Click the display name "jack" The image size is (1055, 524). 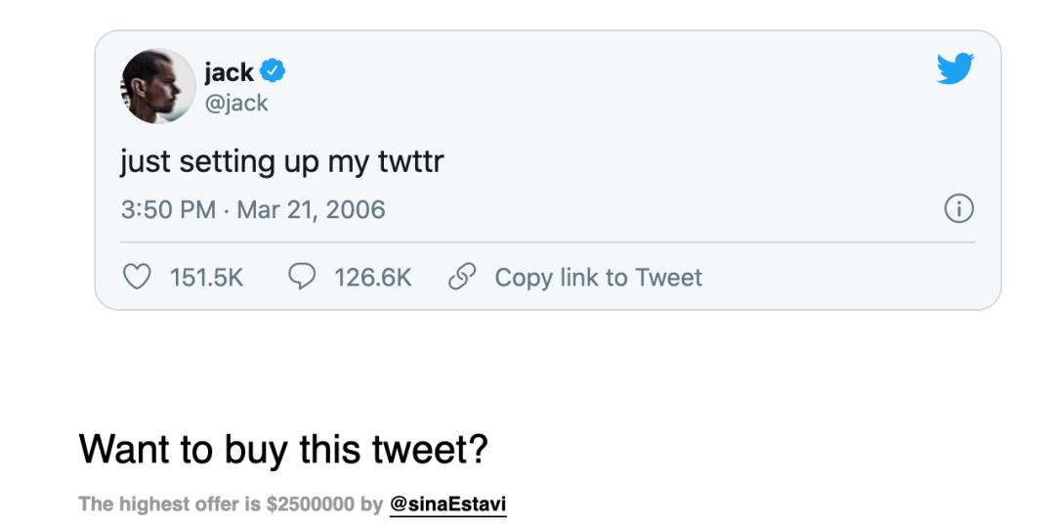(229, 71)
